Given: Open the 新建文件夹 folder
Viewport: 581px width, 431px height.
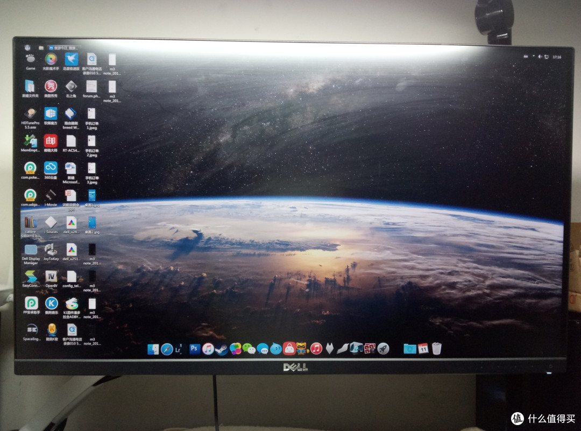Looking at the screenshot, I should pos(30,89).
